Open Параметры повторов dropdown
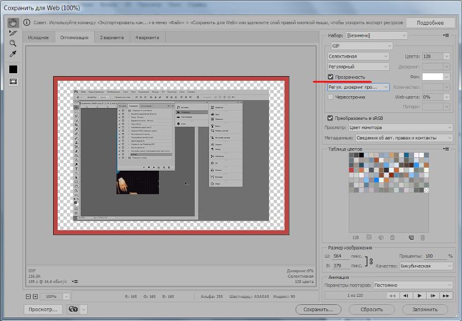 [413, 285]
